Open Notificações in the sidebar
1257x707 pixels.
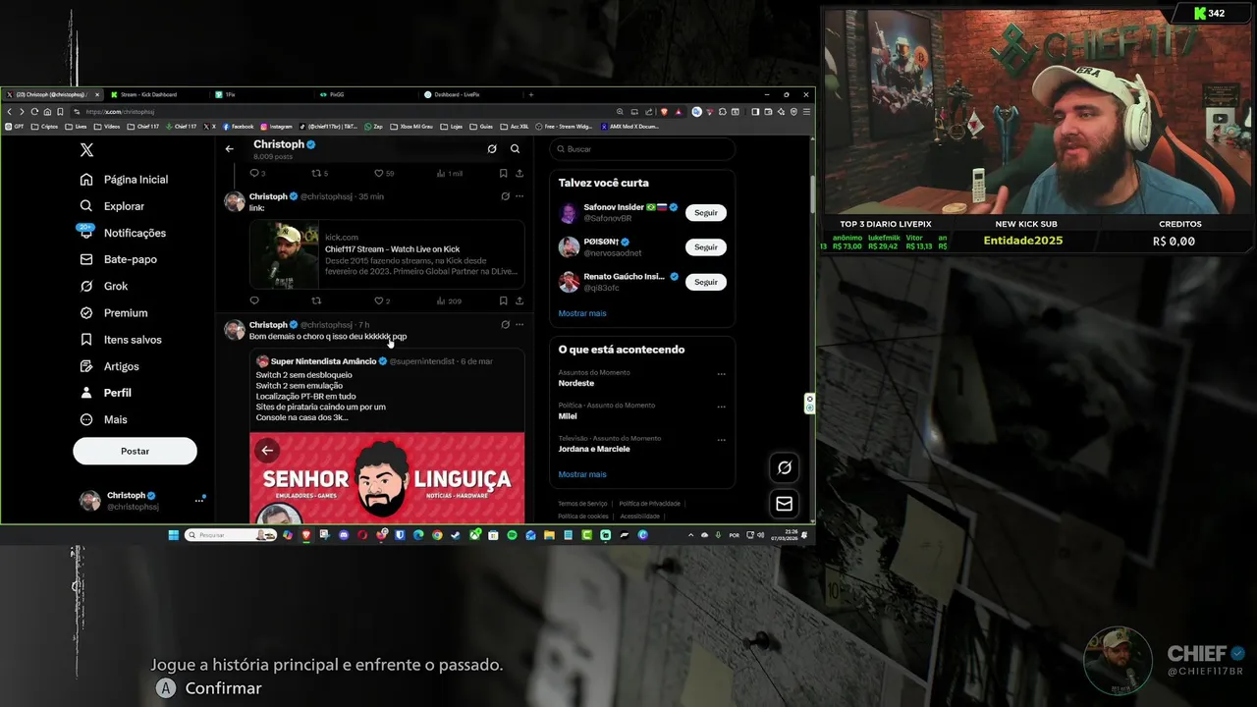pyautogui.click(x=123, y=233)
